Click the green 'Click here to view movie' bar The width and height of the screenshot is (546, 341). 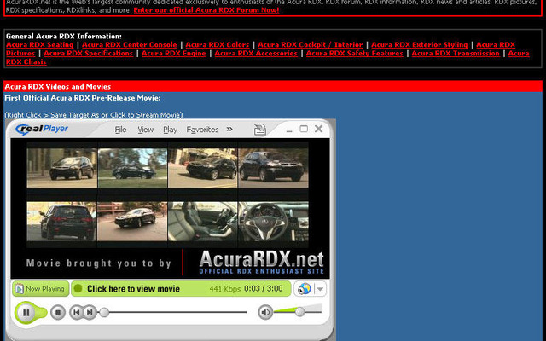pos(181,289)
